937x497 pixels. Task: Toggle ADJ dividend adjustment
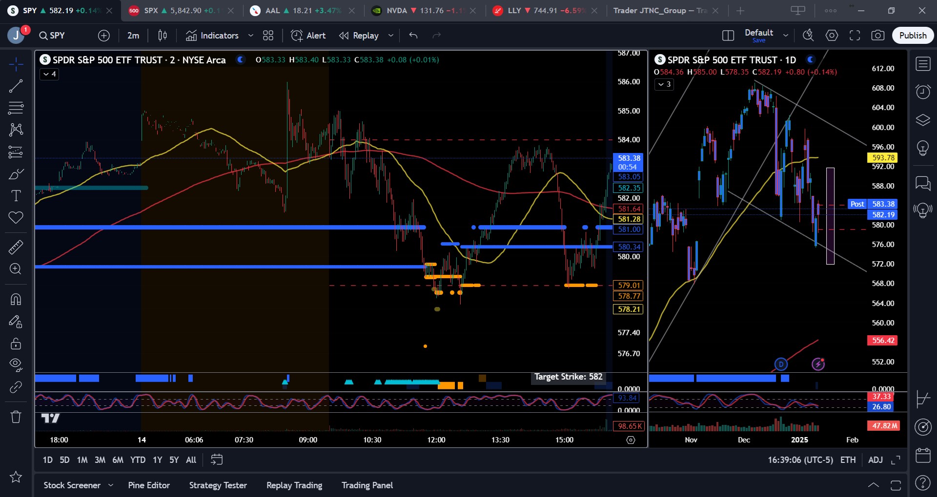876,460
